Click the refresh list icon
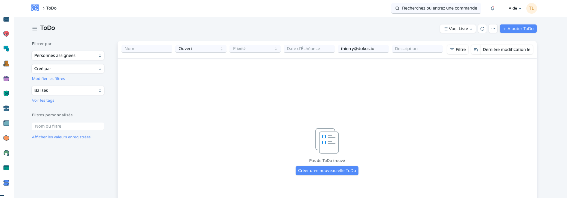This screenshot has width=567, height=198. [x=482, y=29]
